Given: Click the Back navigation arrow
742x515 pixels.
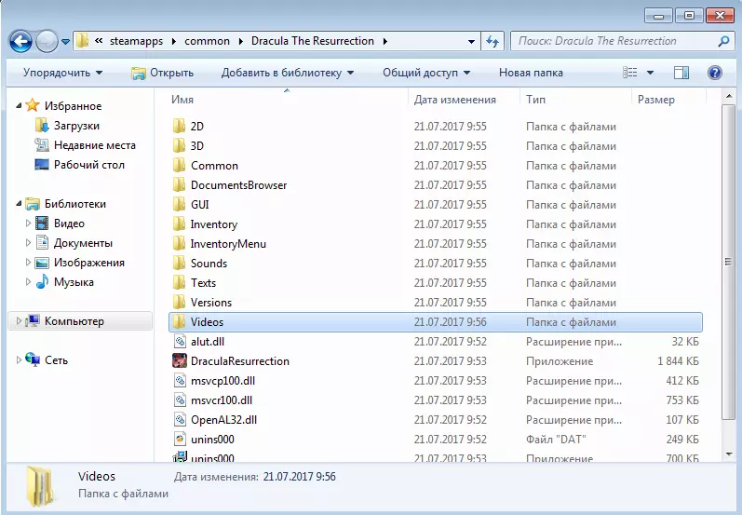Looking at the screenshot, I should 20,42.
